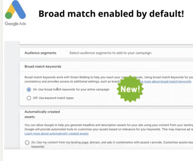The image size is (193, 161).
Task: Click the Broad match enabled by default headline
Action: (x=111, y=13)
